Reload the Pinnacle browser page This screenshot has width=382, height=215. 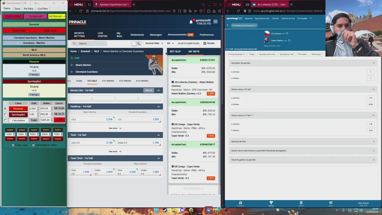point(81,11)
